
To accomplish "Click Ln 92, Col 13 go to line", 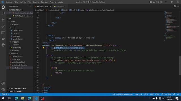I will tap(122, 94).
